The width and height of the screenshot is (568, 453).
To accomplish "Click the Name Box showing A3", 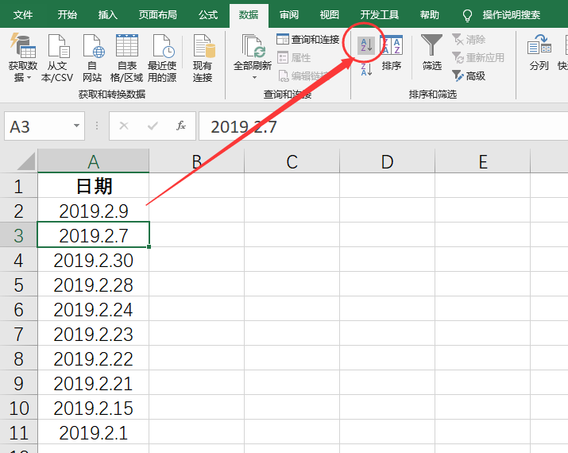I will [x=44, y=126].
